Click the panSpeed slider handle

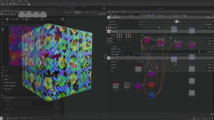(x=176, y=64)
